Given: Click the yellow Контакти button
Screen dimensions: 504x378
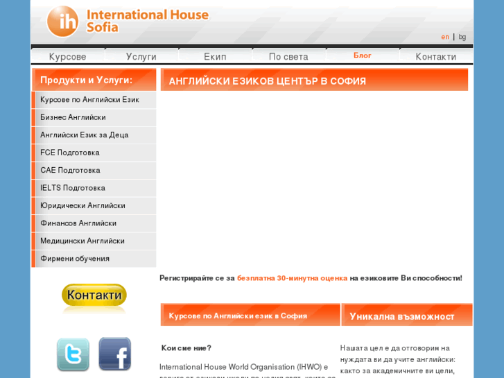Looking at the screenshot, I should pyautogui.click(x=94, y=295).
